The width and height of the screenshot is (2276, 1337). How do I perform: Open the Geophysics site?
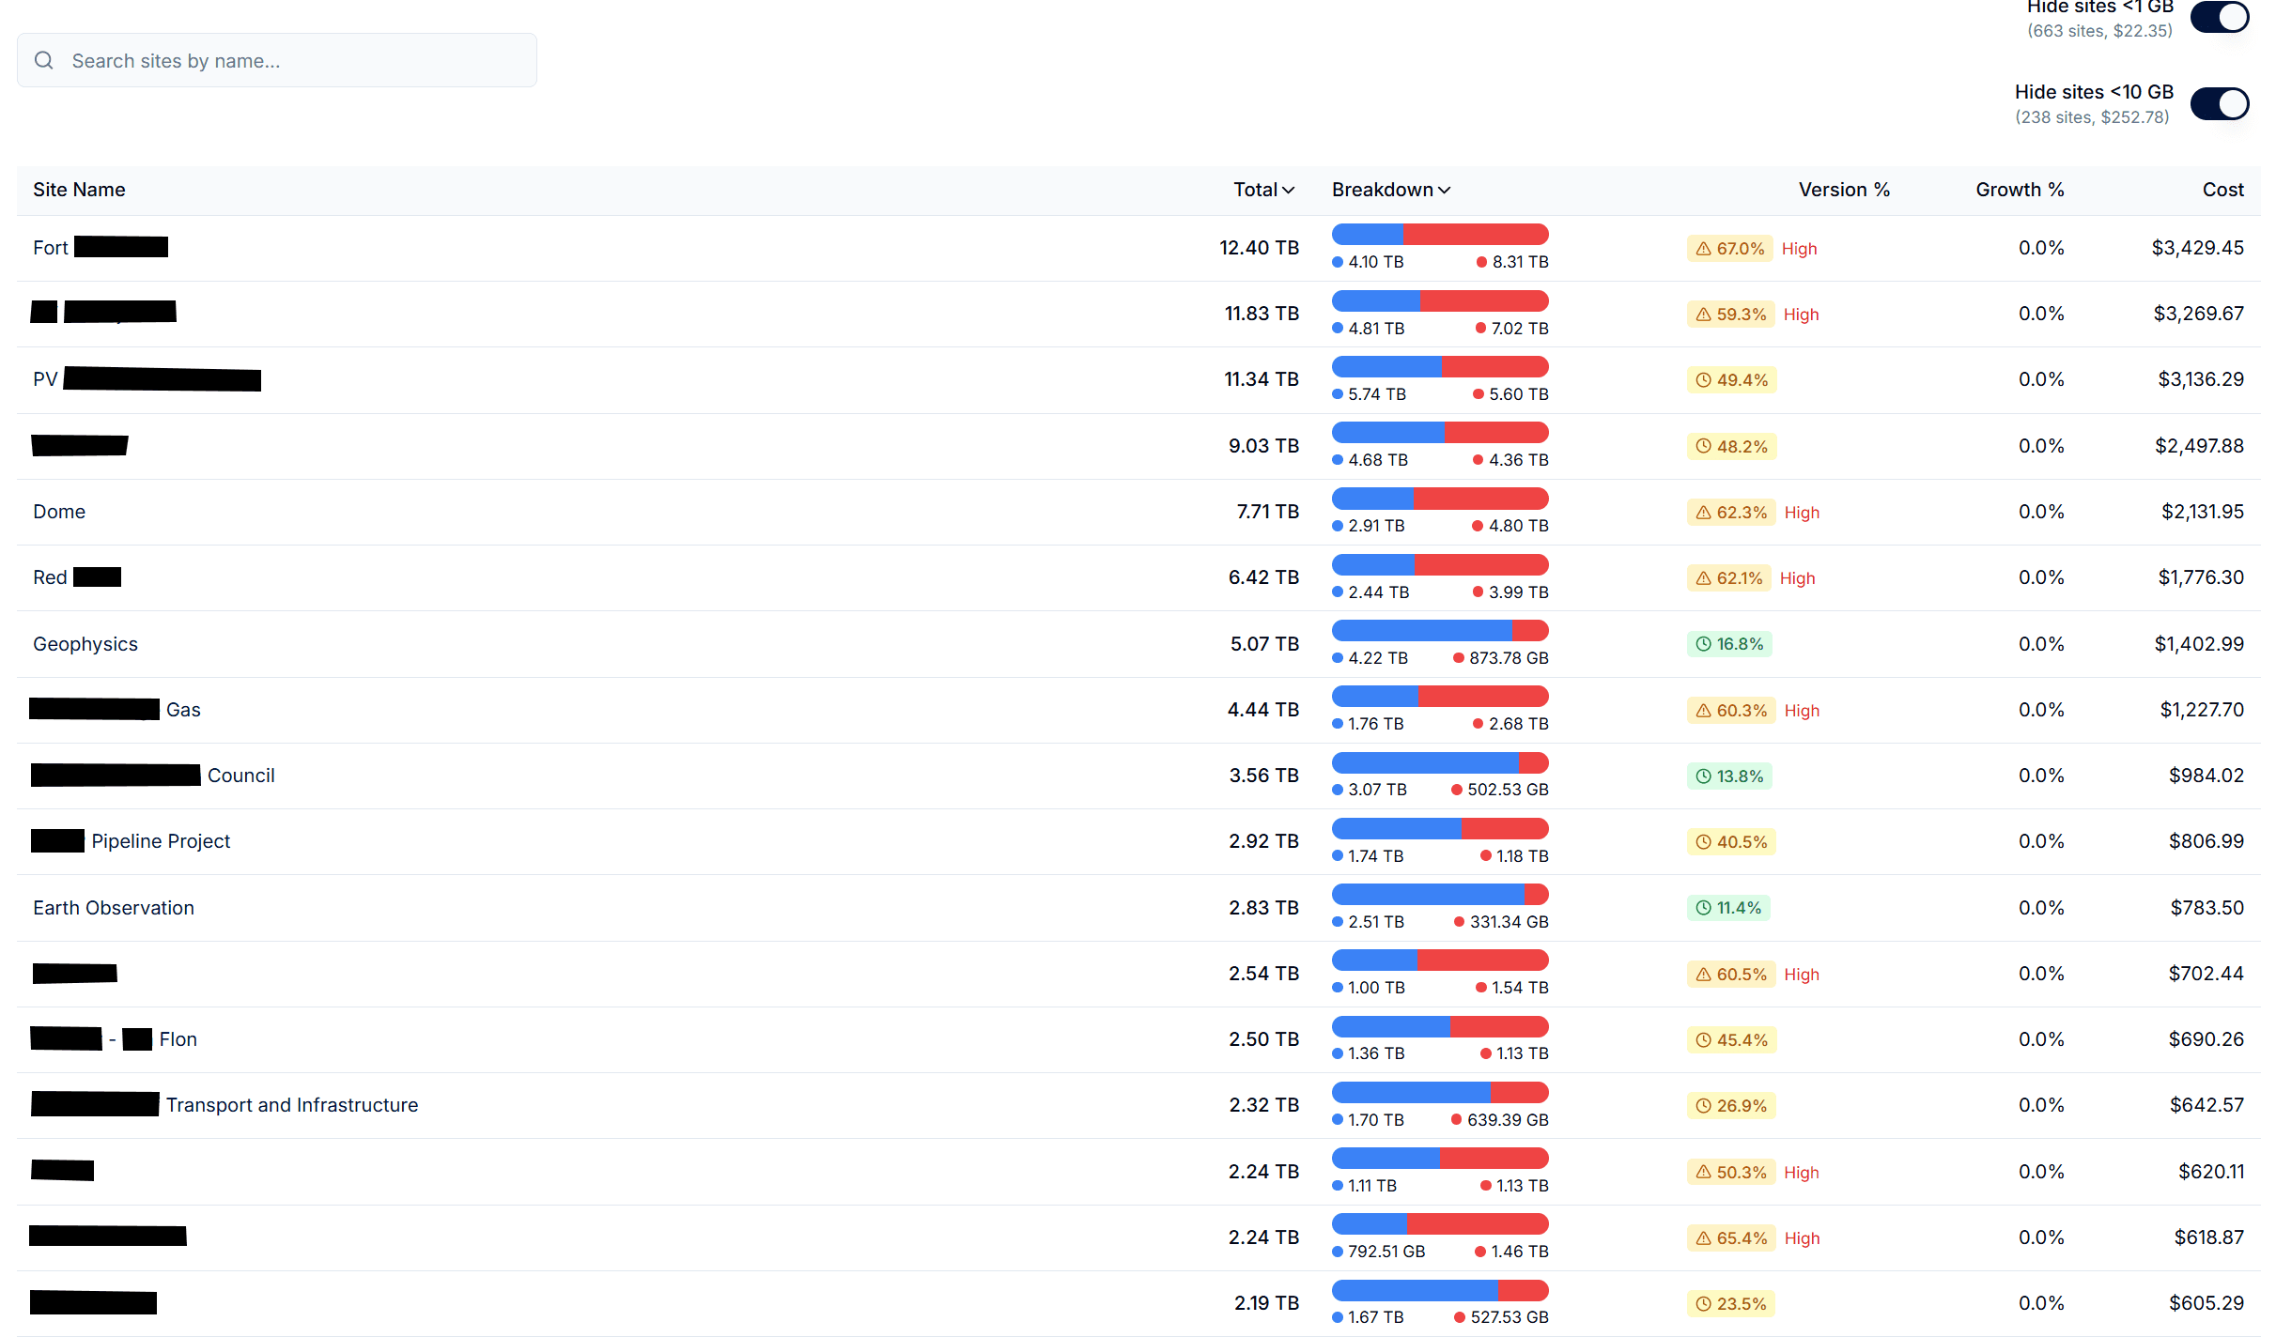85,644
